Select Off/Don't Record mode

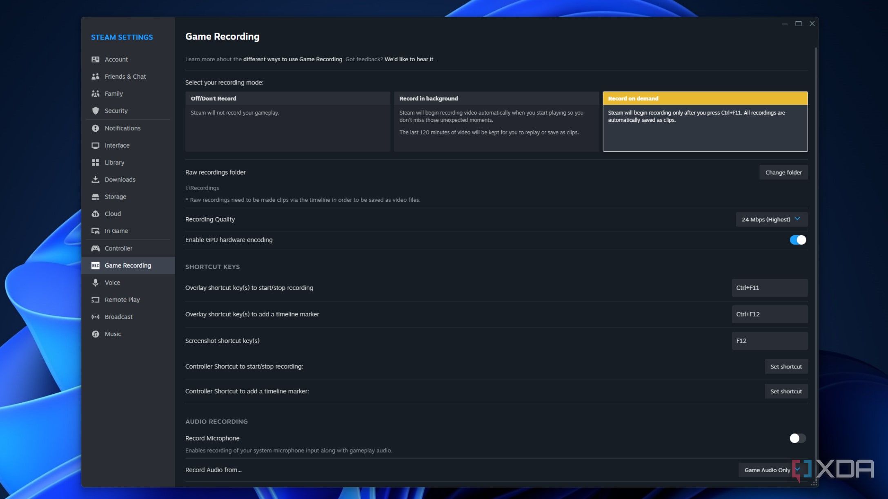(287, 122)
